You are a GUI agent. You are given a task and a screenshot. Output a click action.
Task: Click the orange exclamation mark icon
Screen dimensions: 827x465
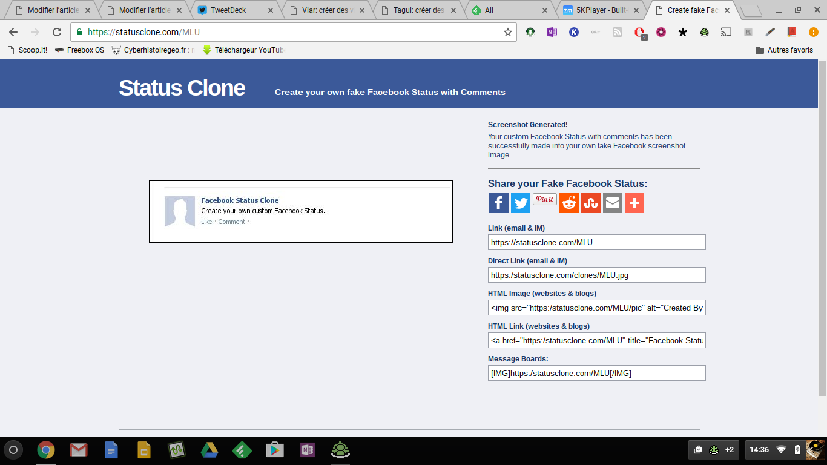(813, 32)
